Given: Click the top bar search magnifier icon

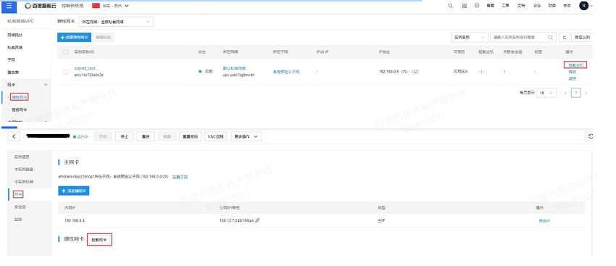Looking at the screenshot, I should click(451, 6).
